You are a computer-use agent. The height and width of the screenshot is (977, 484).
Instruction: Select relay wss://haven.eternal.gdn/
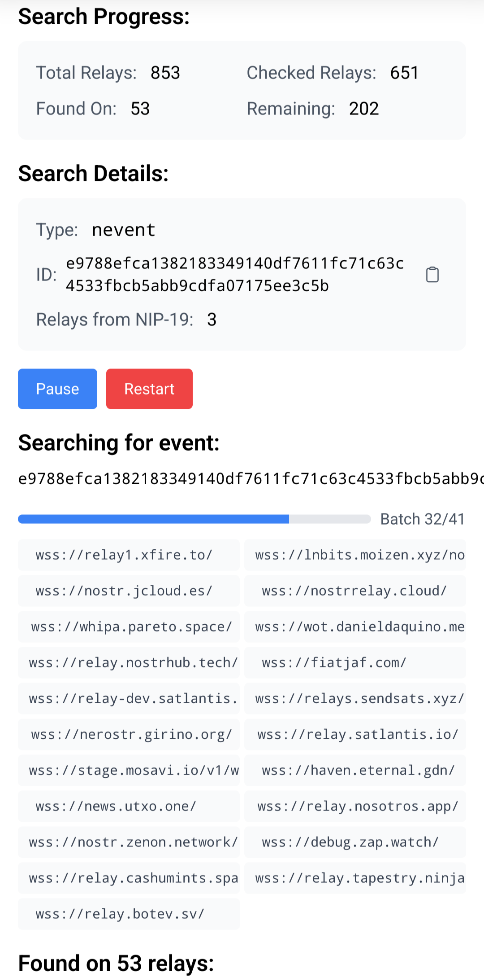coord(355,771)
